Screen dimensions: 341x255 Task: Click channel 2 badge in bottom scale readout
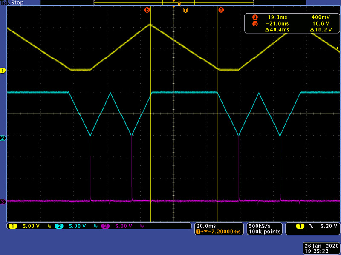click(59, 226)
